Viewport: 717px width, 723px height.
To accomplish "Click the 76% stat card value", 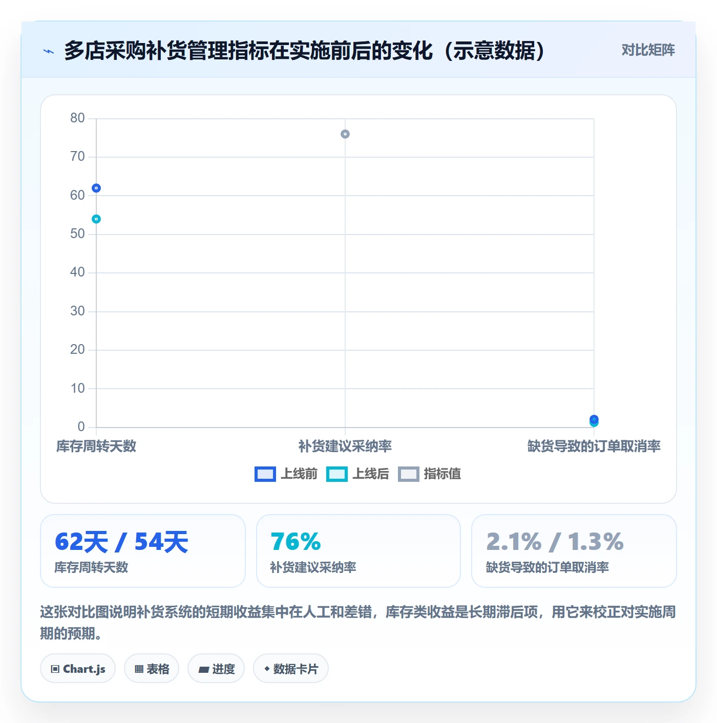I will tap(296, 542).
